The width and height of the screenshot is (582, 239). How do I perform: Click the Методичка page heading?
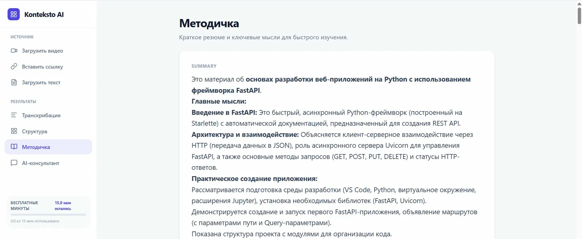[x=209, y=23]
